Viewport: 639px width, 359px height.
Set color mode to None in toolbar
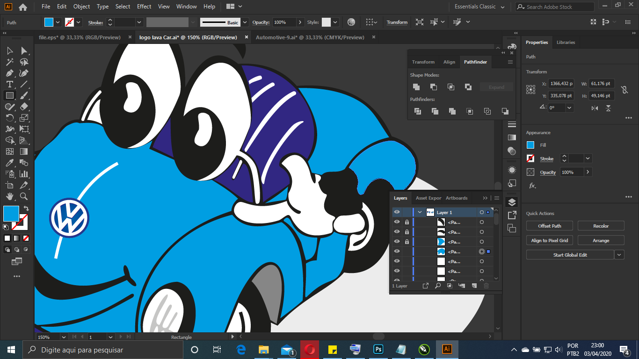tap(26, 238)
